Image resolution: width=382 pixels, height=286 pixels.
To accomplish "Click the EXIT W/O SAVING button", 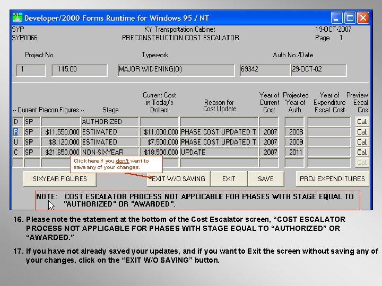I will coord(178,179).
